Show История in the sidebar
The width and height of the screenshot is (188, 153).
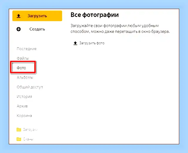pyautogui.click(x=24, y=97)
